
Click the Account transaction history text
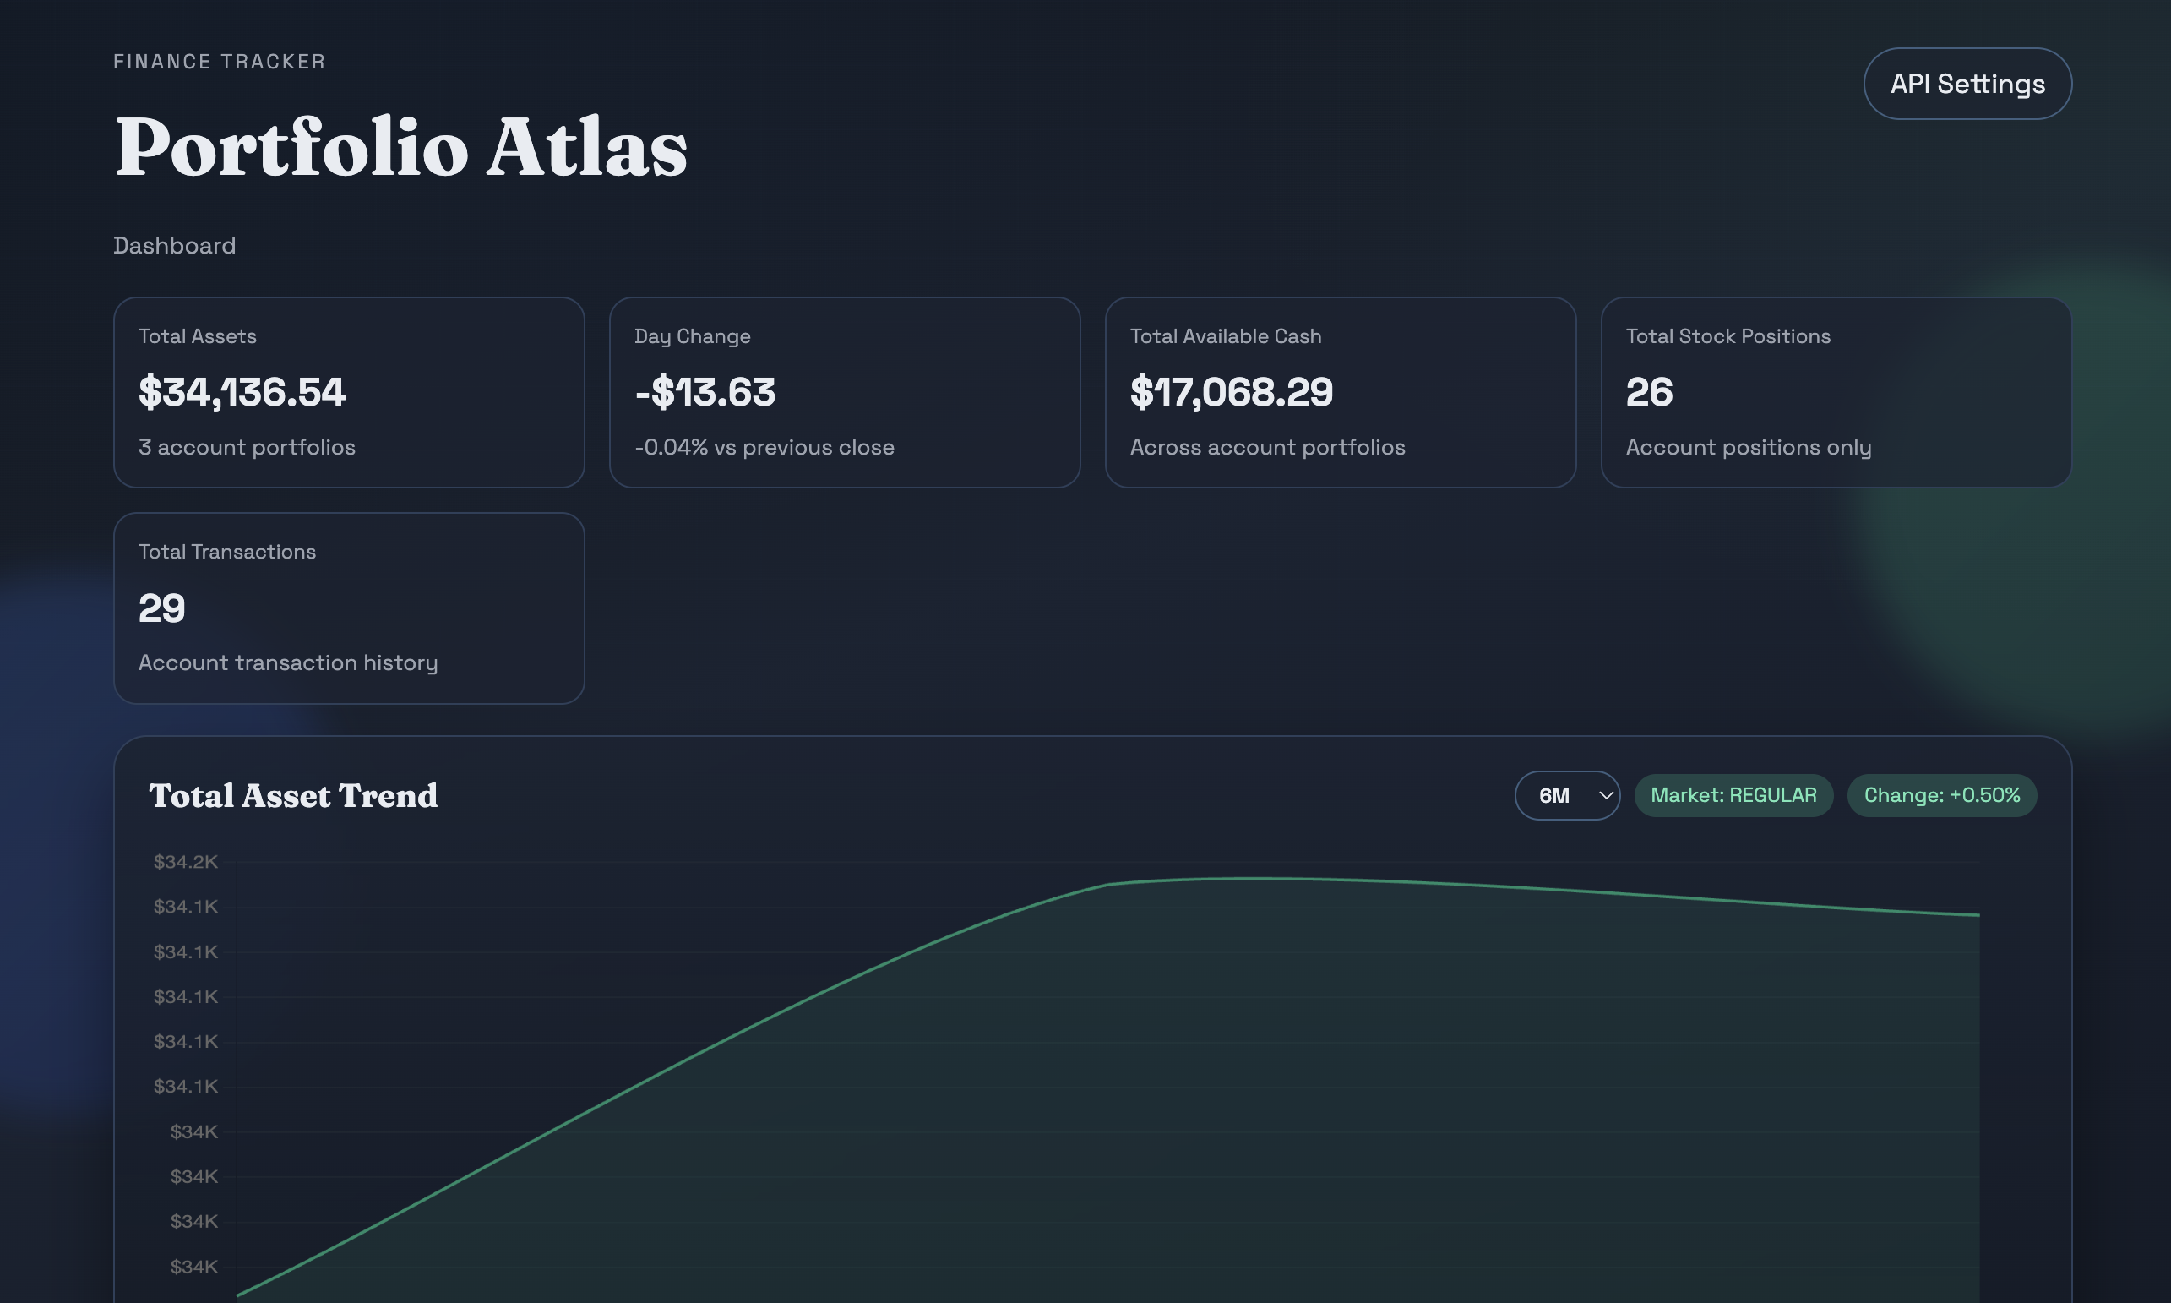(x=289, y=663)
